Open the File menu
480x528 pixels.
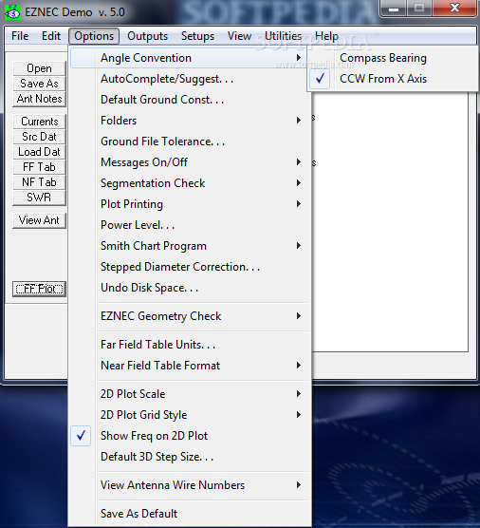pos(20,36)
